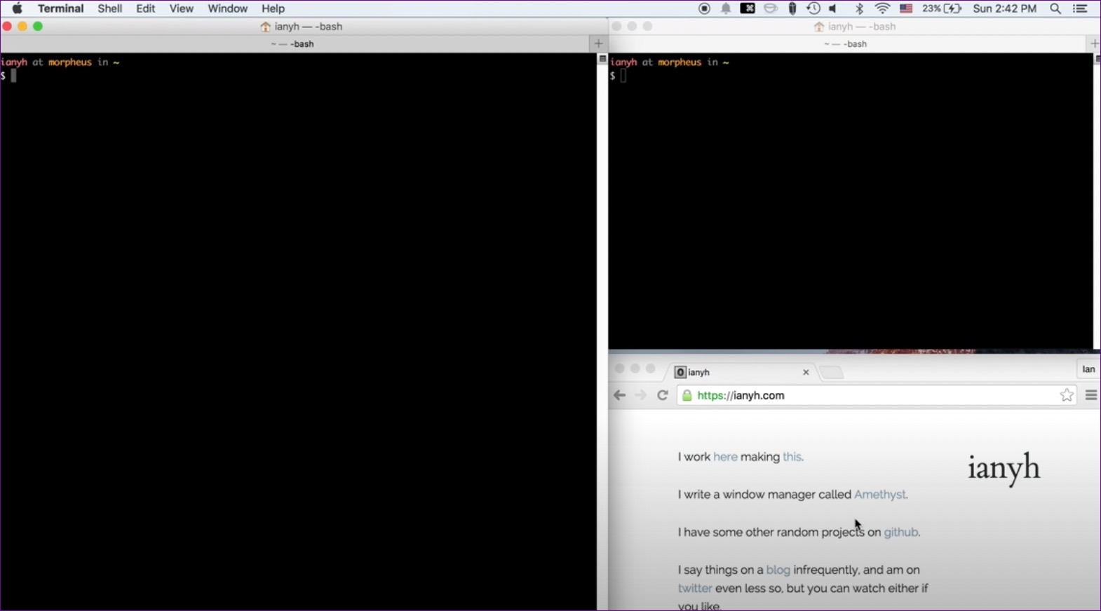Open the 'github' link
Screen dimensions: 1101x611
pyautogui.click(x=901, y=533)
